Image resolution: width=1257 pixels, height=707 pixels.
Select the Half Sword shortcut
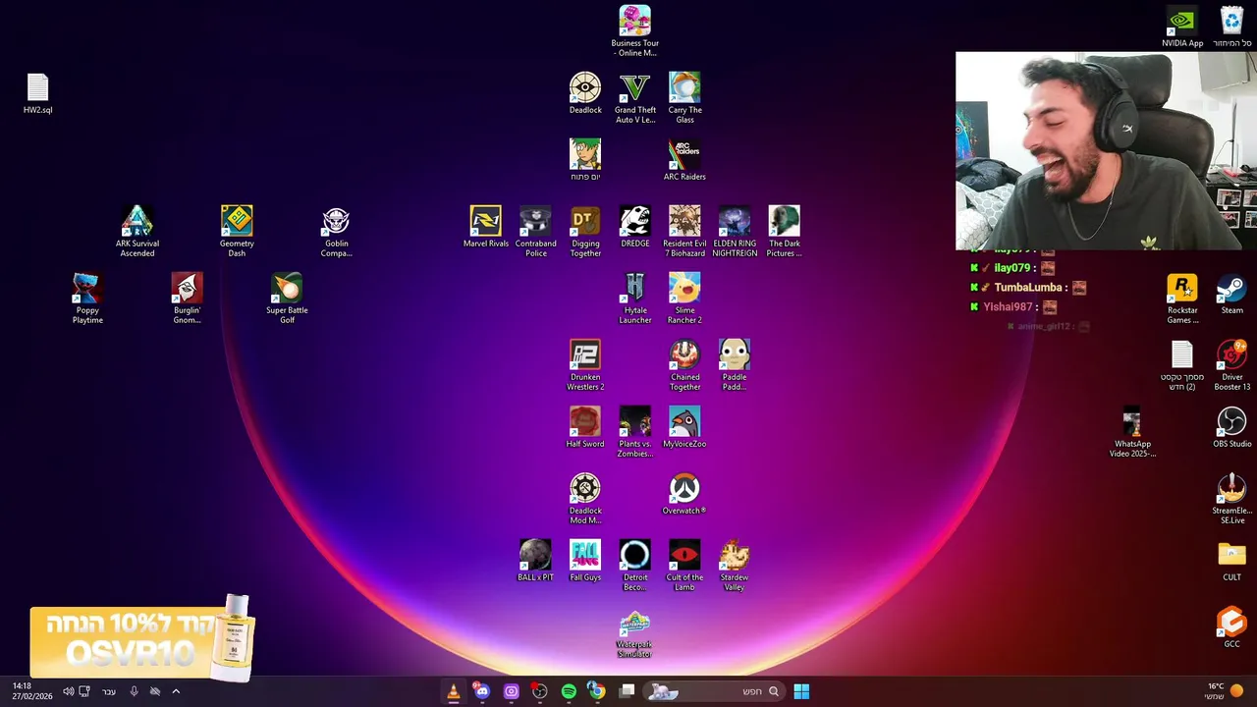click(585, 427)
